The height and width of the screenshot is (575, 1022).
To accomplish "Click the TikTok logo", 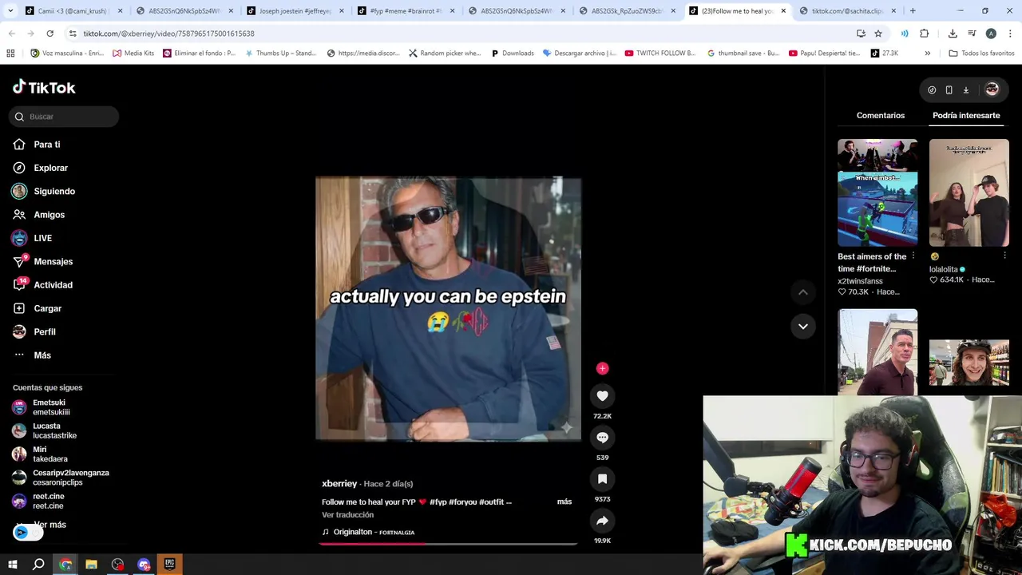I will click(44, 87).
